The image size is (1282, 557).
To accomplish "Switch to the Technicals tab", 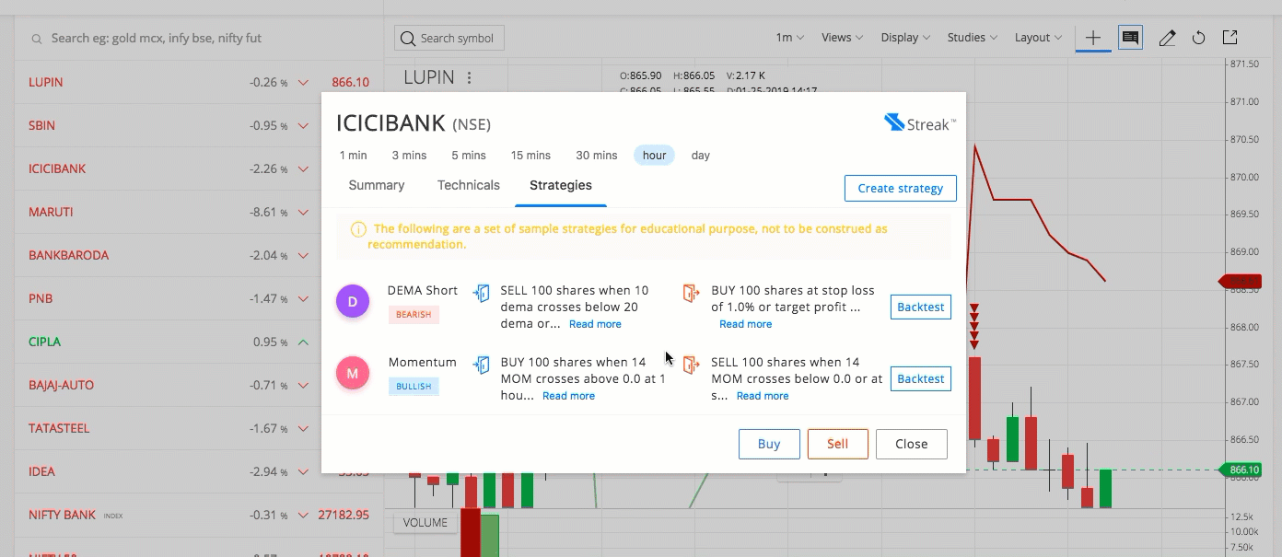I will click(469, 185).
